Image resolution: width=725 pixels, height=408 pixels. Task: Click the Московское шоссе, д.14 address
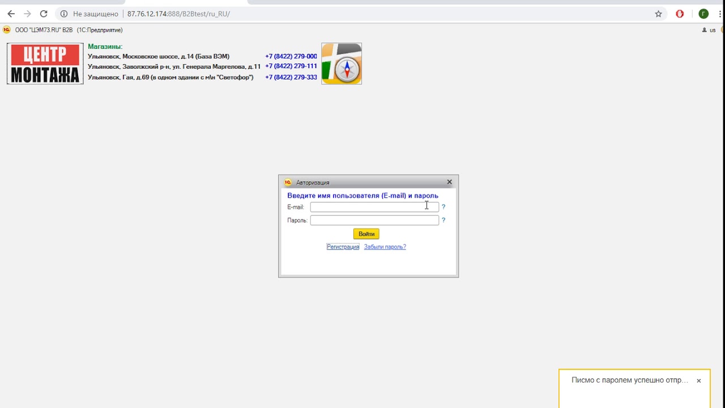pos(159,56)
